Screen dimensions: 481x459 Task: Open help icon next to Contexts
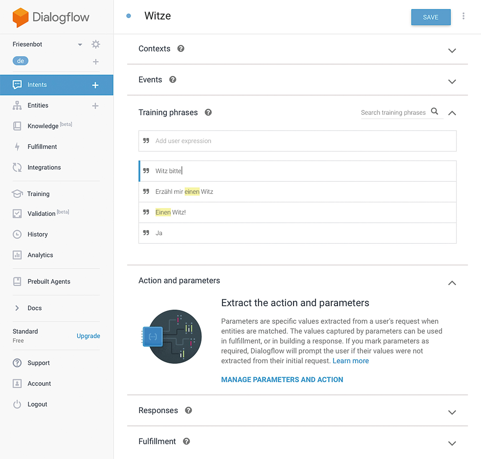(x=181, y=48)
